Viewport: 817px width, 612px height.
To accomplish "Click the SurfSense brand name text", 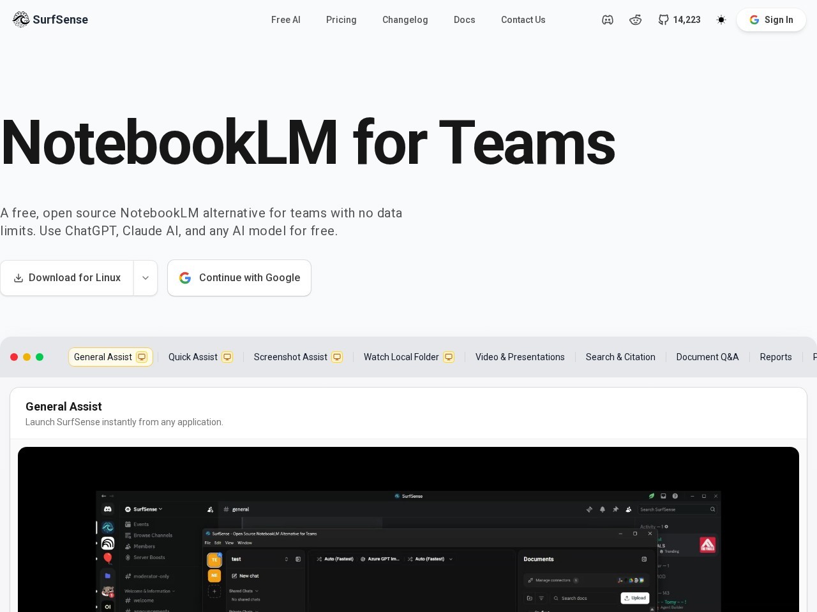I will click(61, 20).
